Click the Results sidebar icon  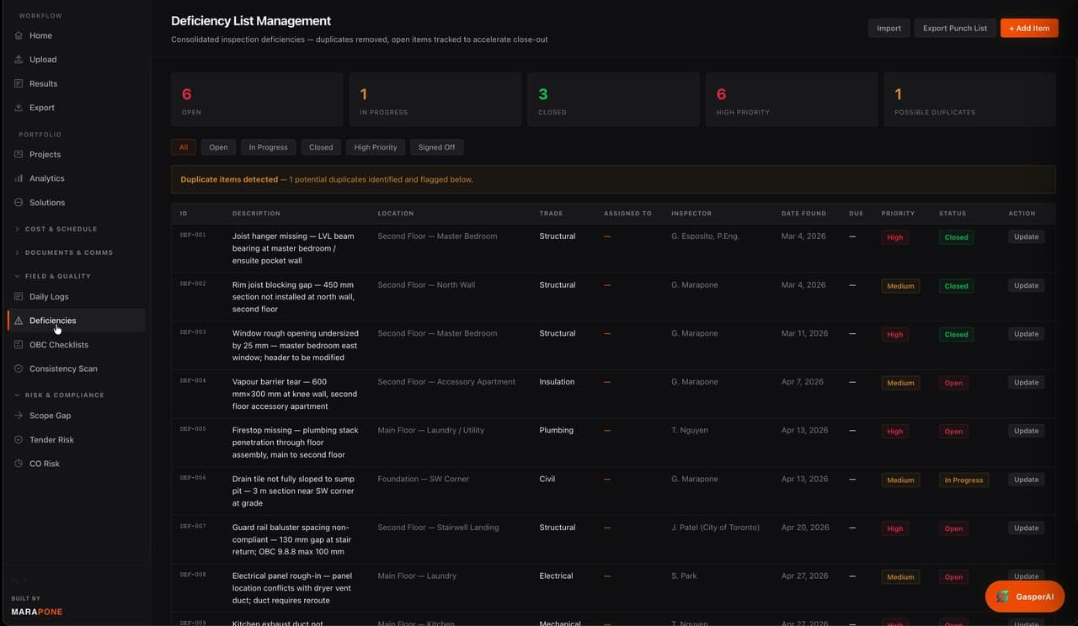coord(19,83)
